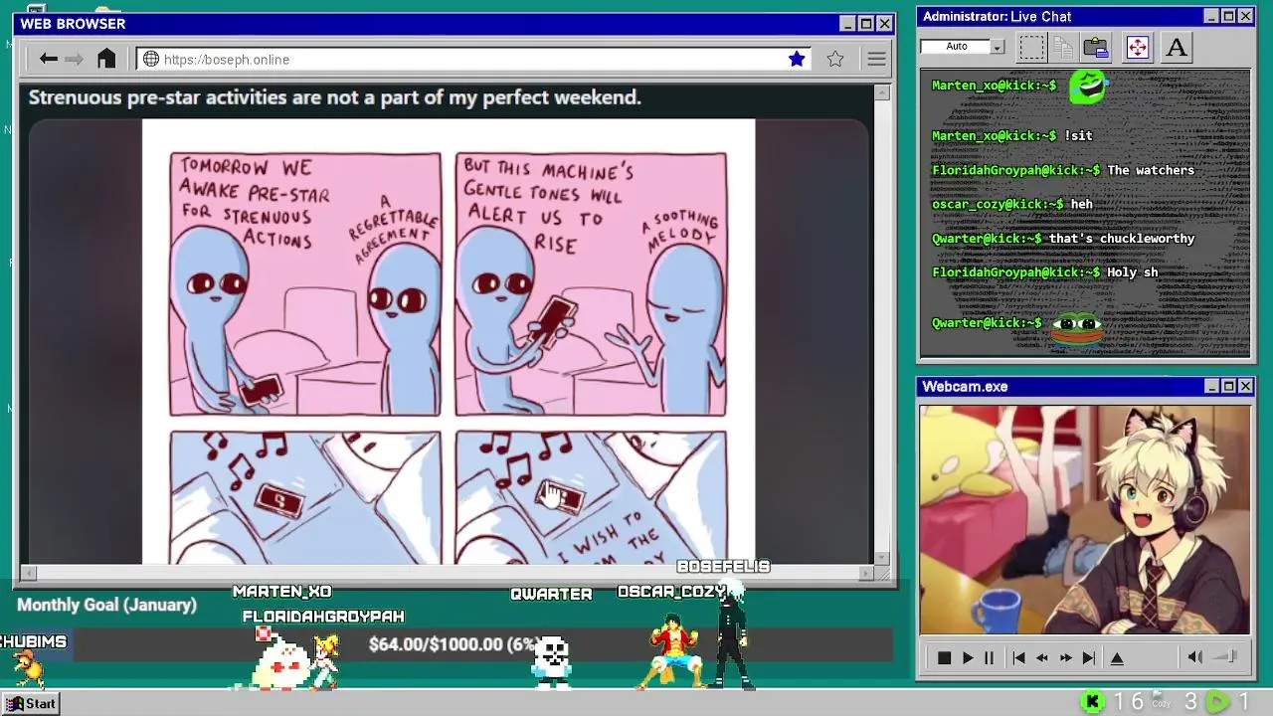1273x716 pixels.
Task: Click the comic panel 'But this machine's gentle tones'
Action: click(591, 284)
